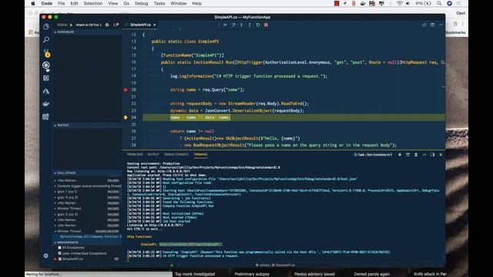The width and height of the screenshot is (493, 277).
Task: Open Debug Console from debug sidebar header
Action: click(116, 25)
